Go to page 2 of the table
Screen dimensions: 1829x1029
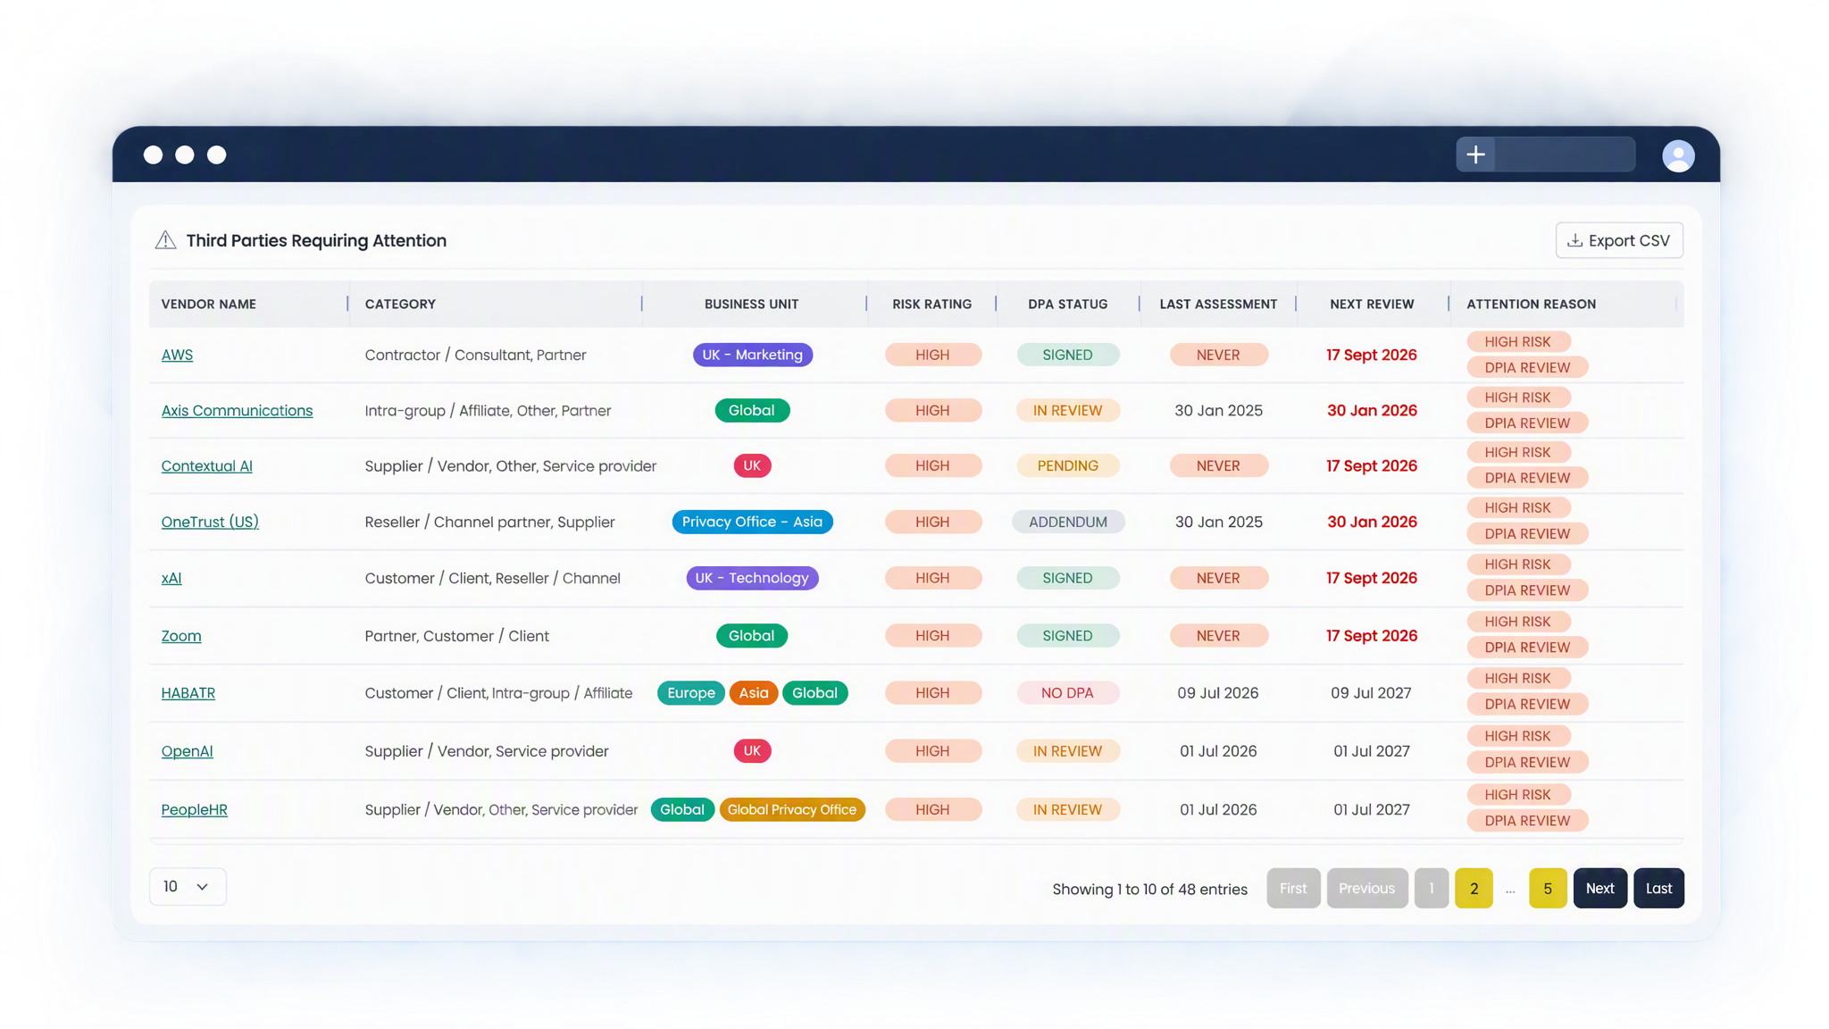click(1474, 888)
